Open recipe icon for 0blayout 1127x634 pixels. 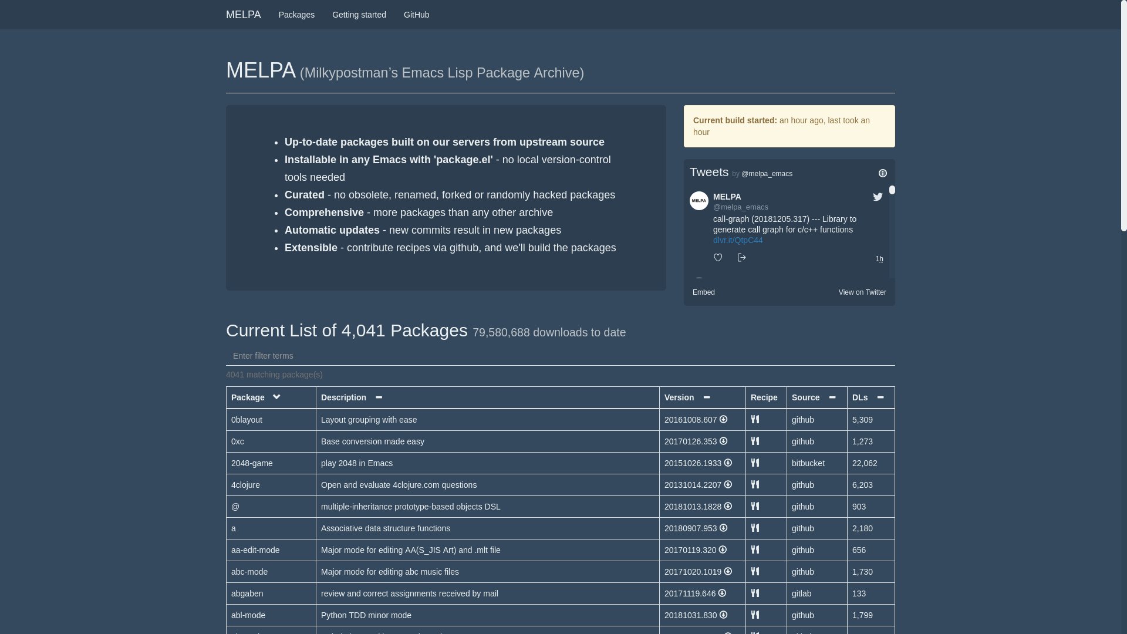click(x=755, y=420)
